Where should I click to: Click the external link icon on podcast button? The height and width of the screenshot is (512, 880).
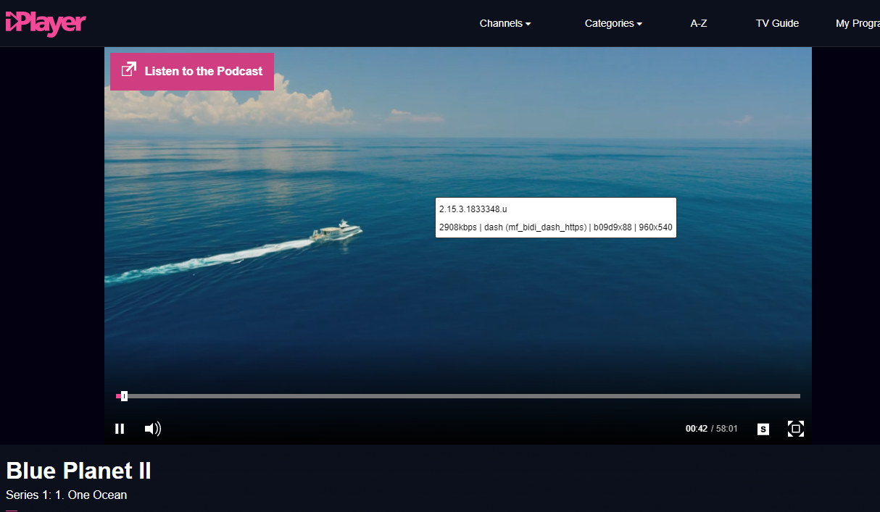point(129,70)
